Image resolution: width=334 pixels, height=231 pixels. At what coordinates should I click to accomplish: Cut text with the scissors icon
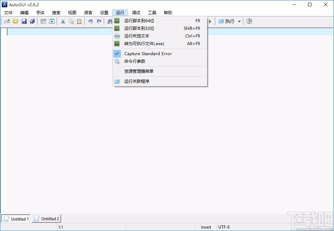[63, 21]
